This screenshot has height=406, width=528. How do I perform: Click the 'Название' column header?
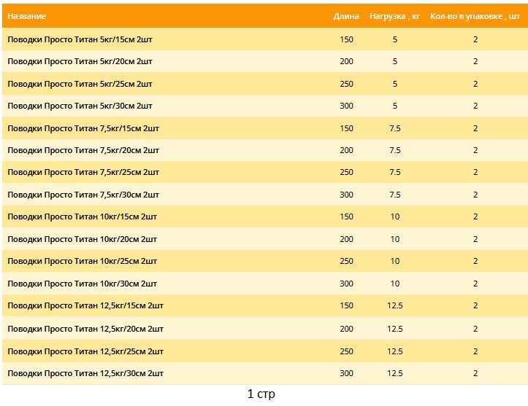(26, 16)
